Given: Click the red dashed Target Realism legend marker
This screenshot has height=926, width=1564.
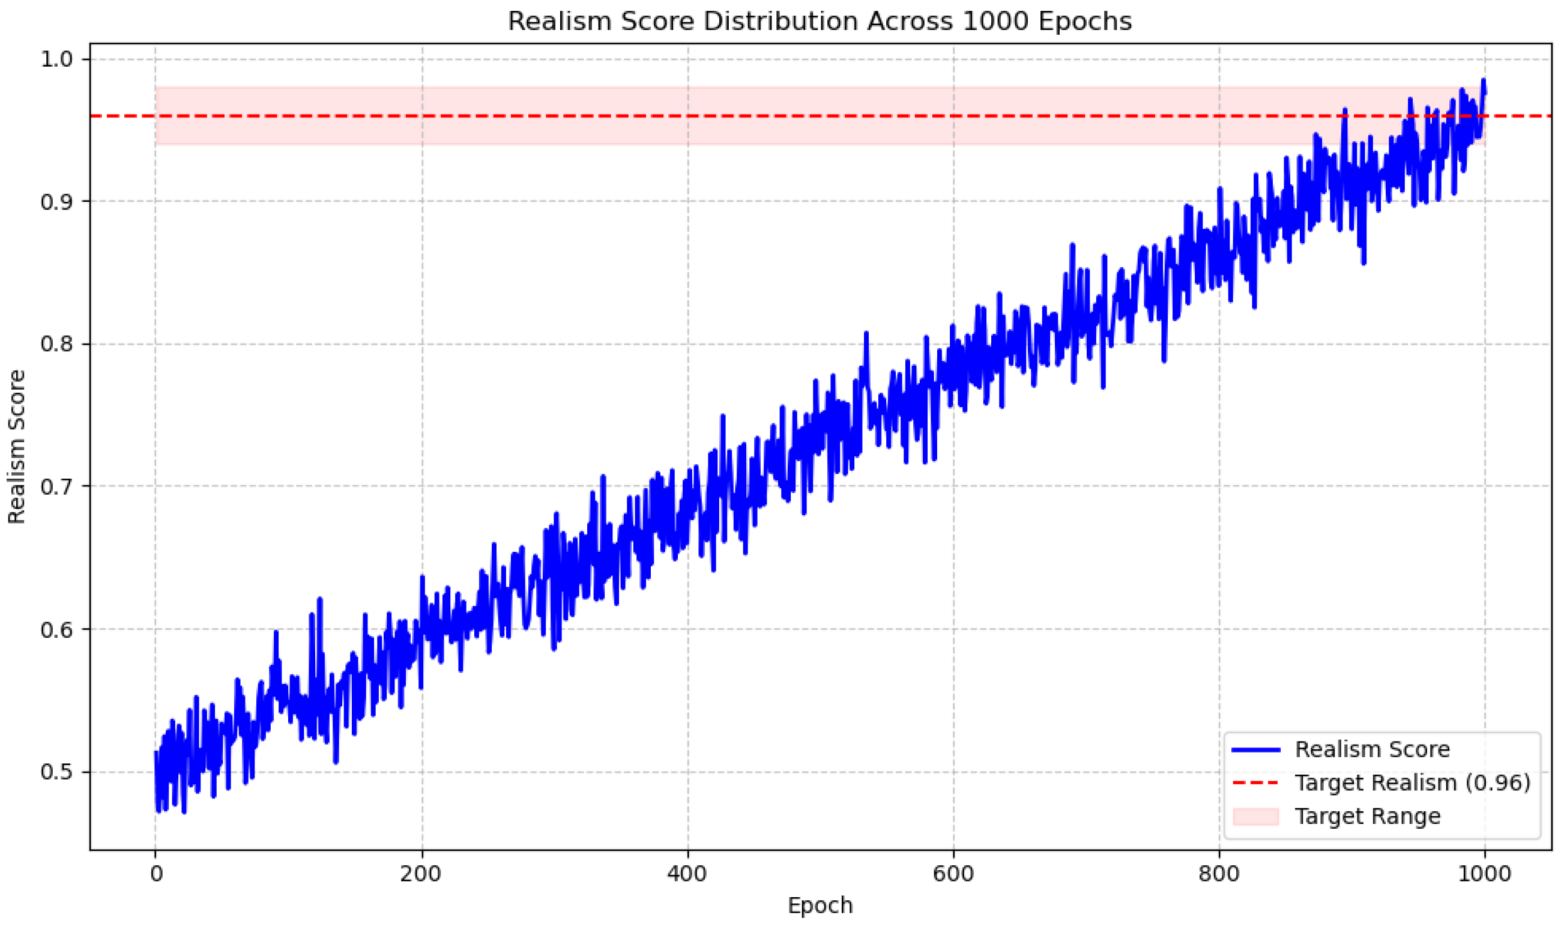Looking at the screenshot, I should (1256, 782).
